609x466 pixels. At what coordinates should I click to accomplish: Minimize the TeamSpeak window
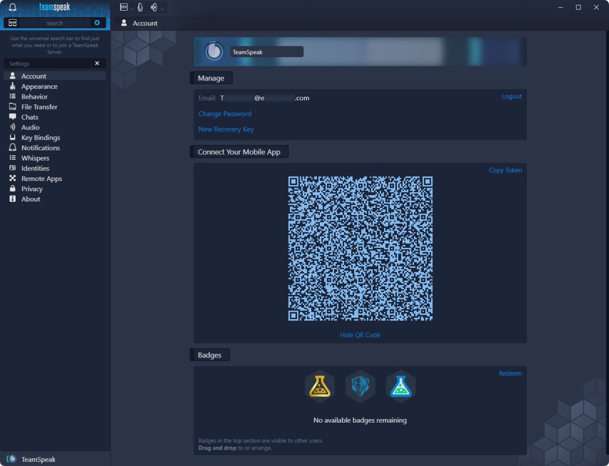click(x=560, y=7)
